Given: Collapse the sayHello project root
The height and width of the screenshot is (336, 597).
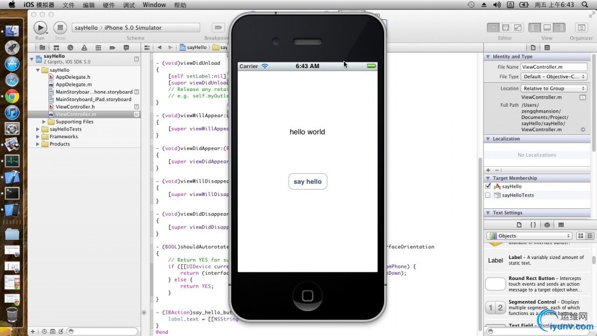Looking at the screenshot, I should [31, 59].
